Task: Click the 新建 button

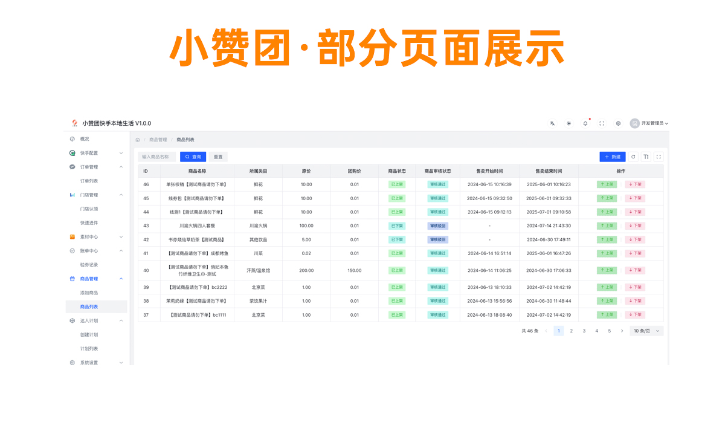Action: click(x=613, y=157)
